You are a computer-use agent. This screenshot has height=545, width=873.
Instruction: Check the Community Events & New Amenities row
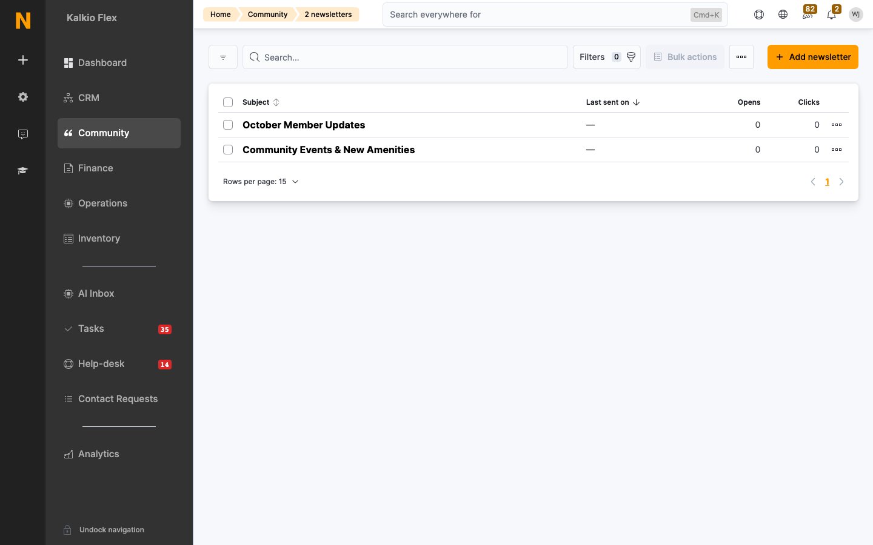coord(228,150)
